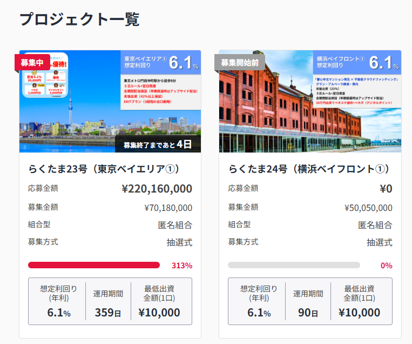
Task: Open らくたま23号（東京ベイエリア①） project title
Action: coord(104,169)
